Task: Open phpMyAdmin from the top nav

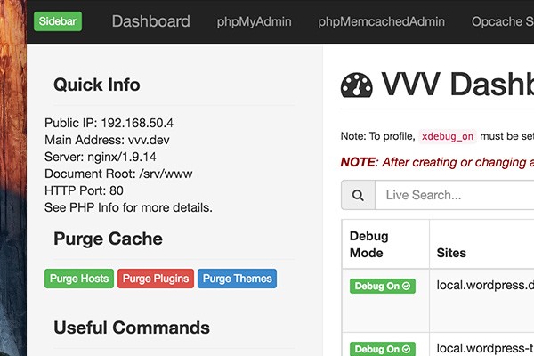Action: click(x=254, y=21)
